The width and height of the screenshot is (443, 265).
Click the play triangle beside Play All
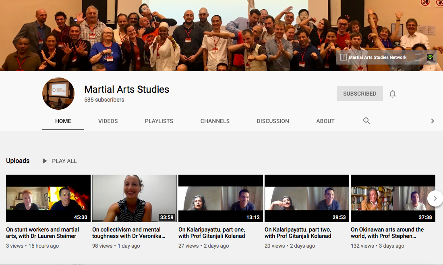45,161
